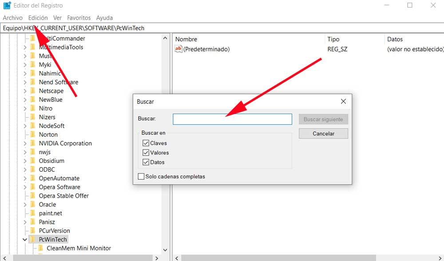This screenshot has width=444, height=261.
Task: Expand the Myki key
Action: [x=25, y=65]
